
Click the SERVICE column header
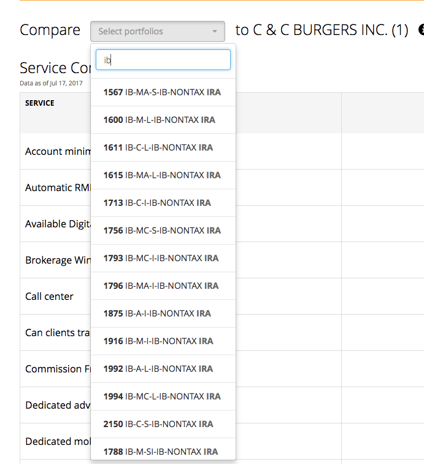(x=40, y=103)
